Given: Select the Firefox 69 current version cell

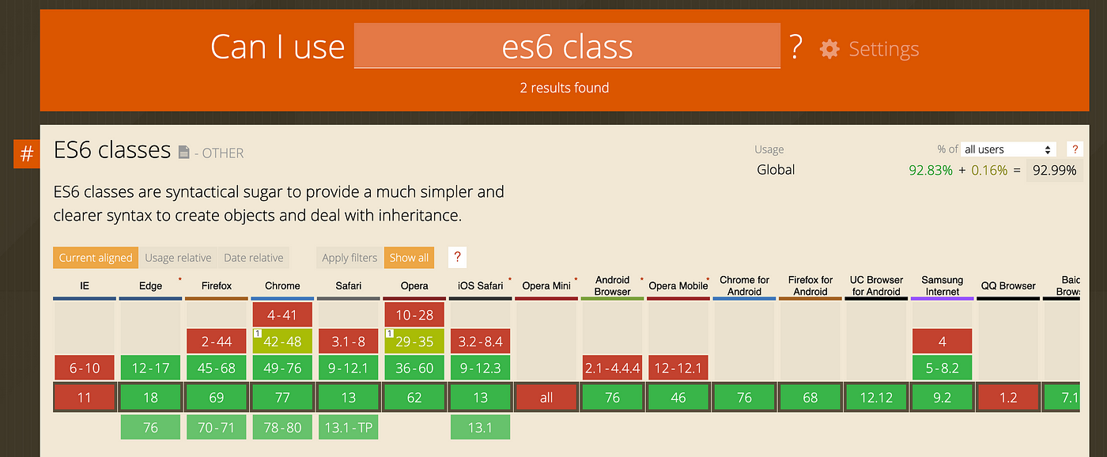Looking at the screenshot, I should [217, 398].
